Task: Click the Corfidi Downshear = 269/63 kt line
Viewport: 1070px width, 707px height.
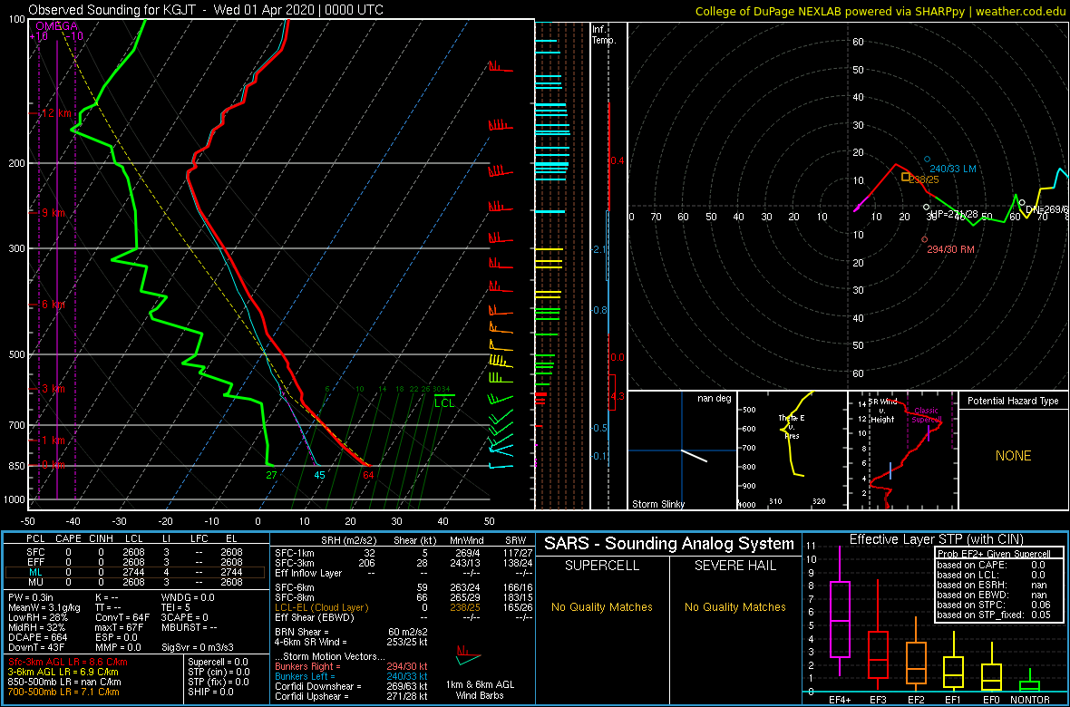Action: [x=351, y=686]
